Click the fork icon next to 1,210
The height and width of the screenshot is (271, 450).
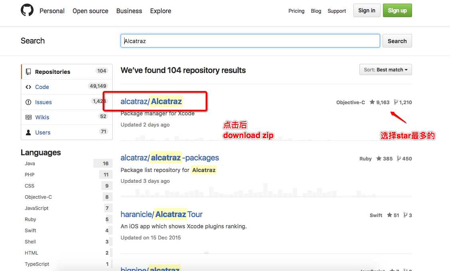click(x=396, y=102)
